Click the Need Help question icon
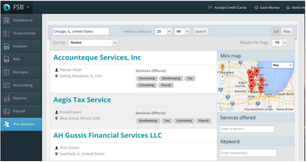The image size is (306, 162). (x=288, y=8)
